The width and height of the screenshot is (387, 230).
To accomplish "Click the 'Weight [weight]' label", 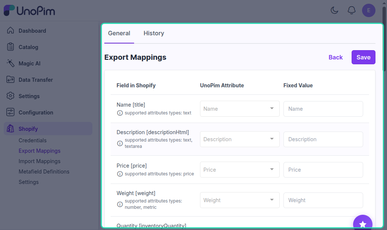I will pos(136,193).
